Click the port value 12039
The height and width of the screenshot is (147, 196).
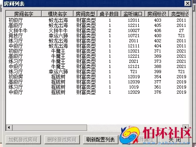click(x=134, y=82)
